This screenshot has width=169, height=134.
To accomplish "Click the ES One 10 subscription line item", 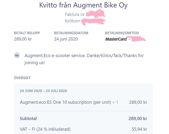I will coord(69,102).
